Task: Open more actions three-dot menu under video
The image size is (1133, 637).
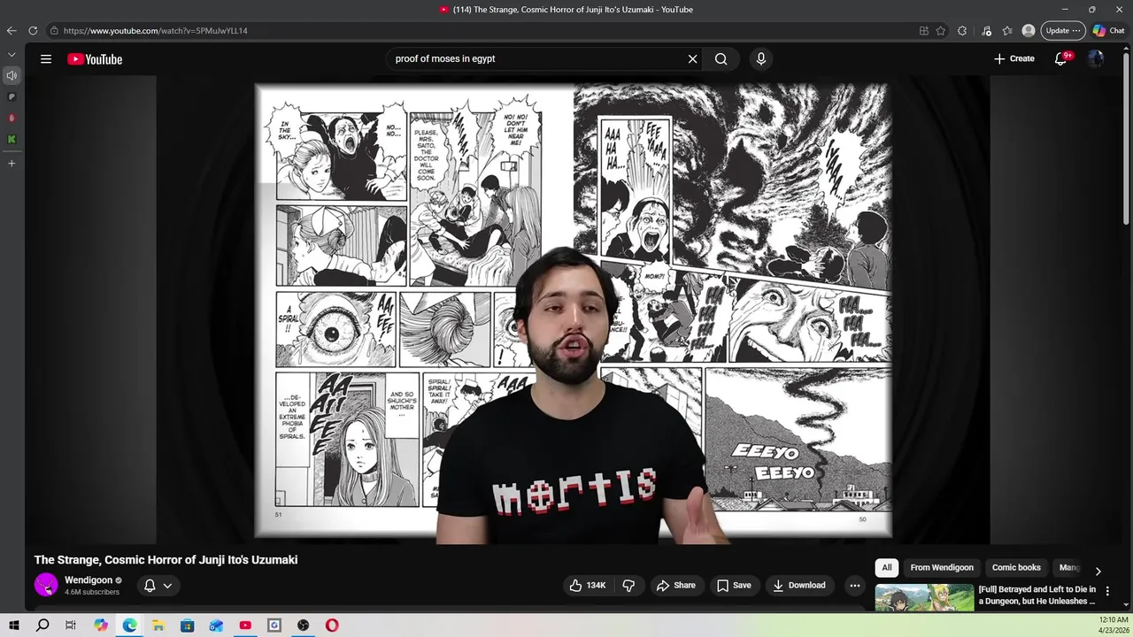Action: [x=855, y=585]
